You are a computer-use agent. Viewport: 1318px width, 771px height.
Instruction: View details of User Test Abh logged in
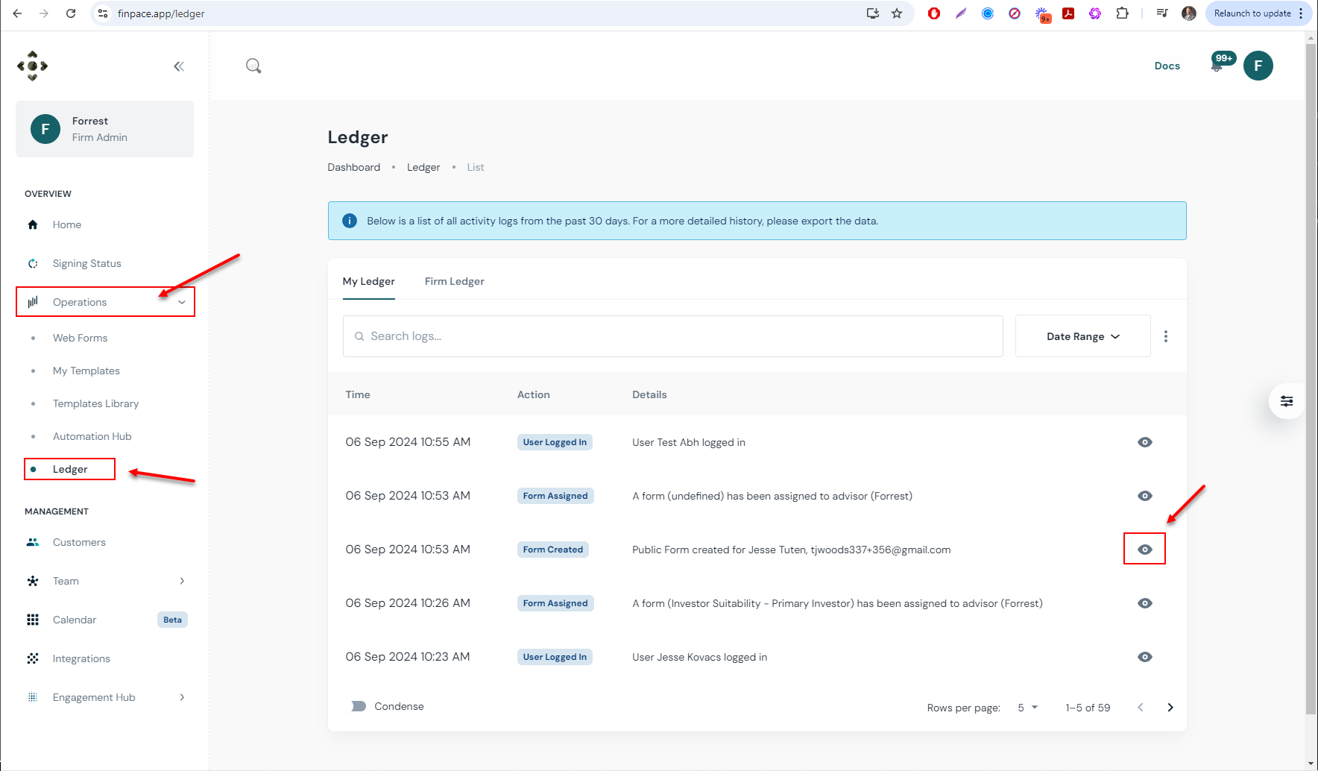(1145, 442)
